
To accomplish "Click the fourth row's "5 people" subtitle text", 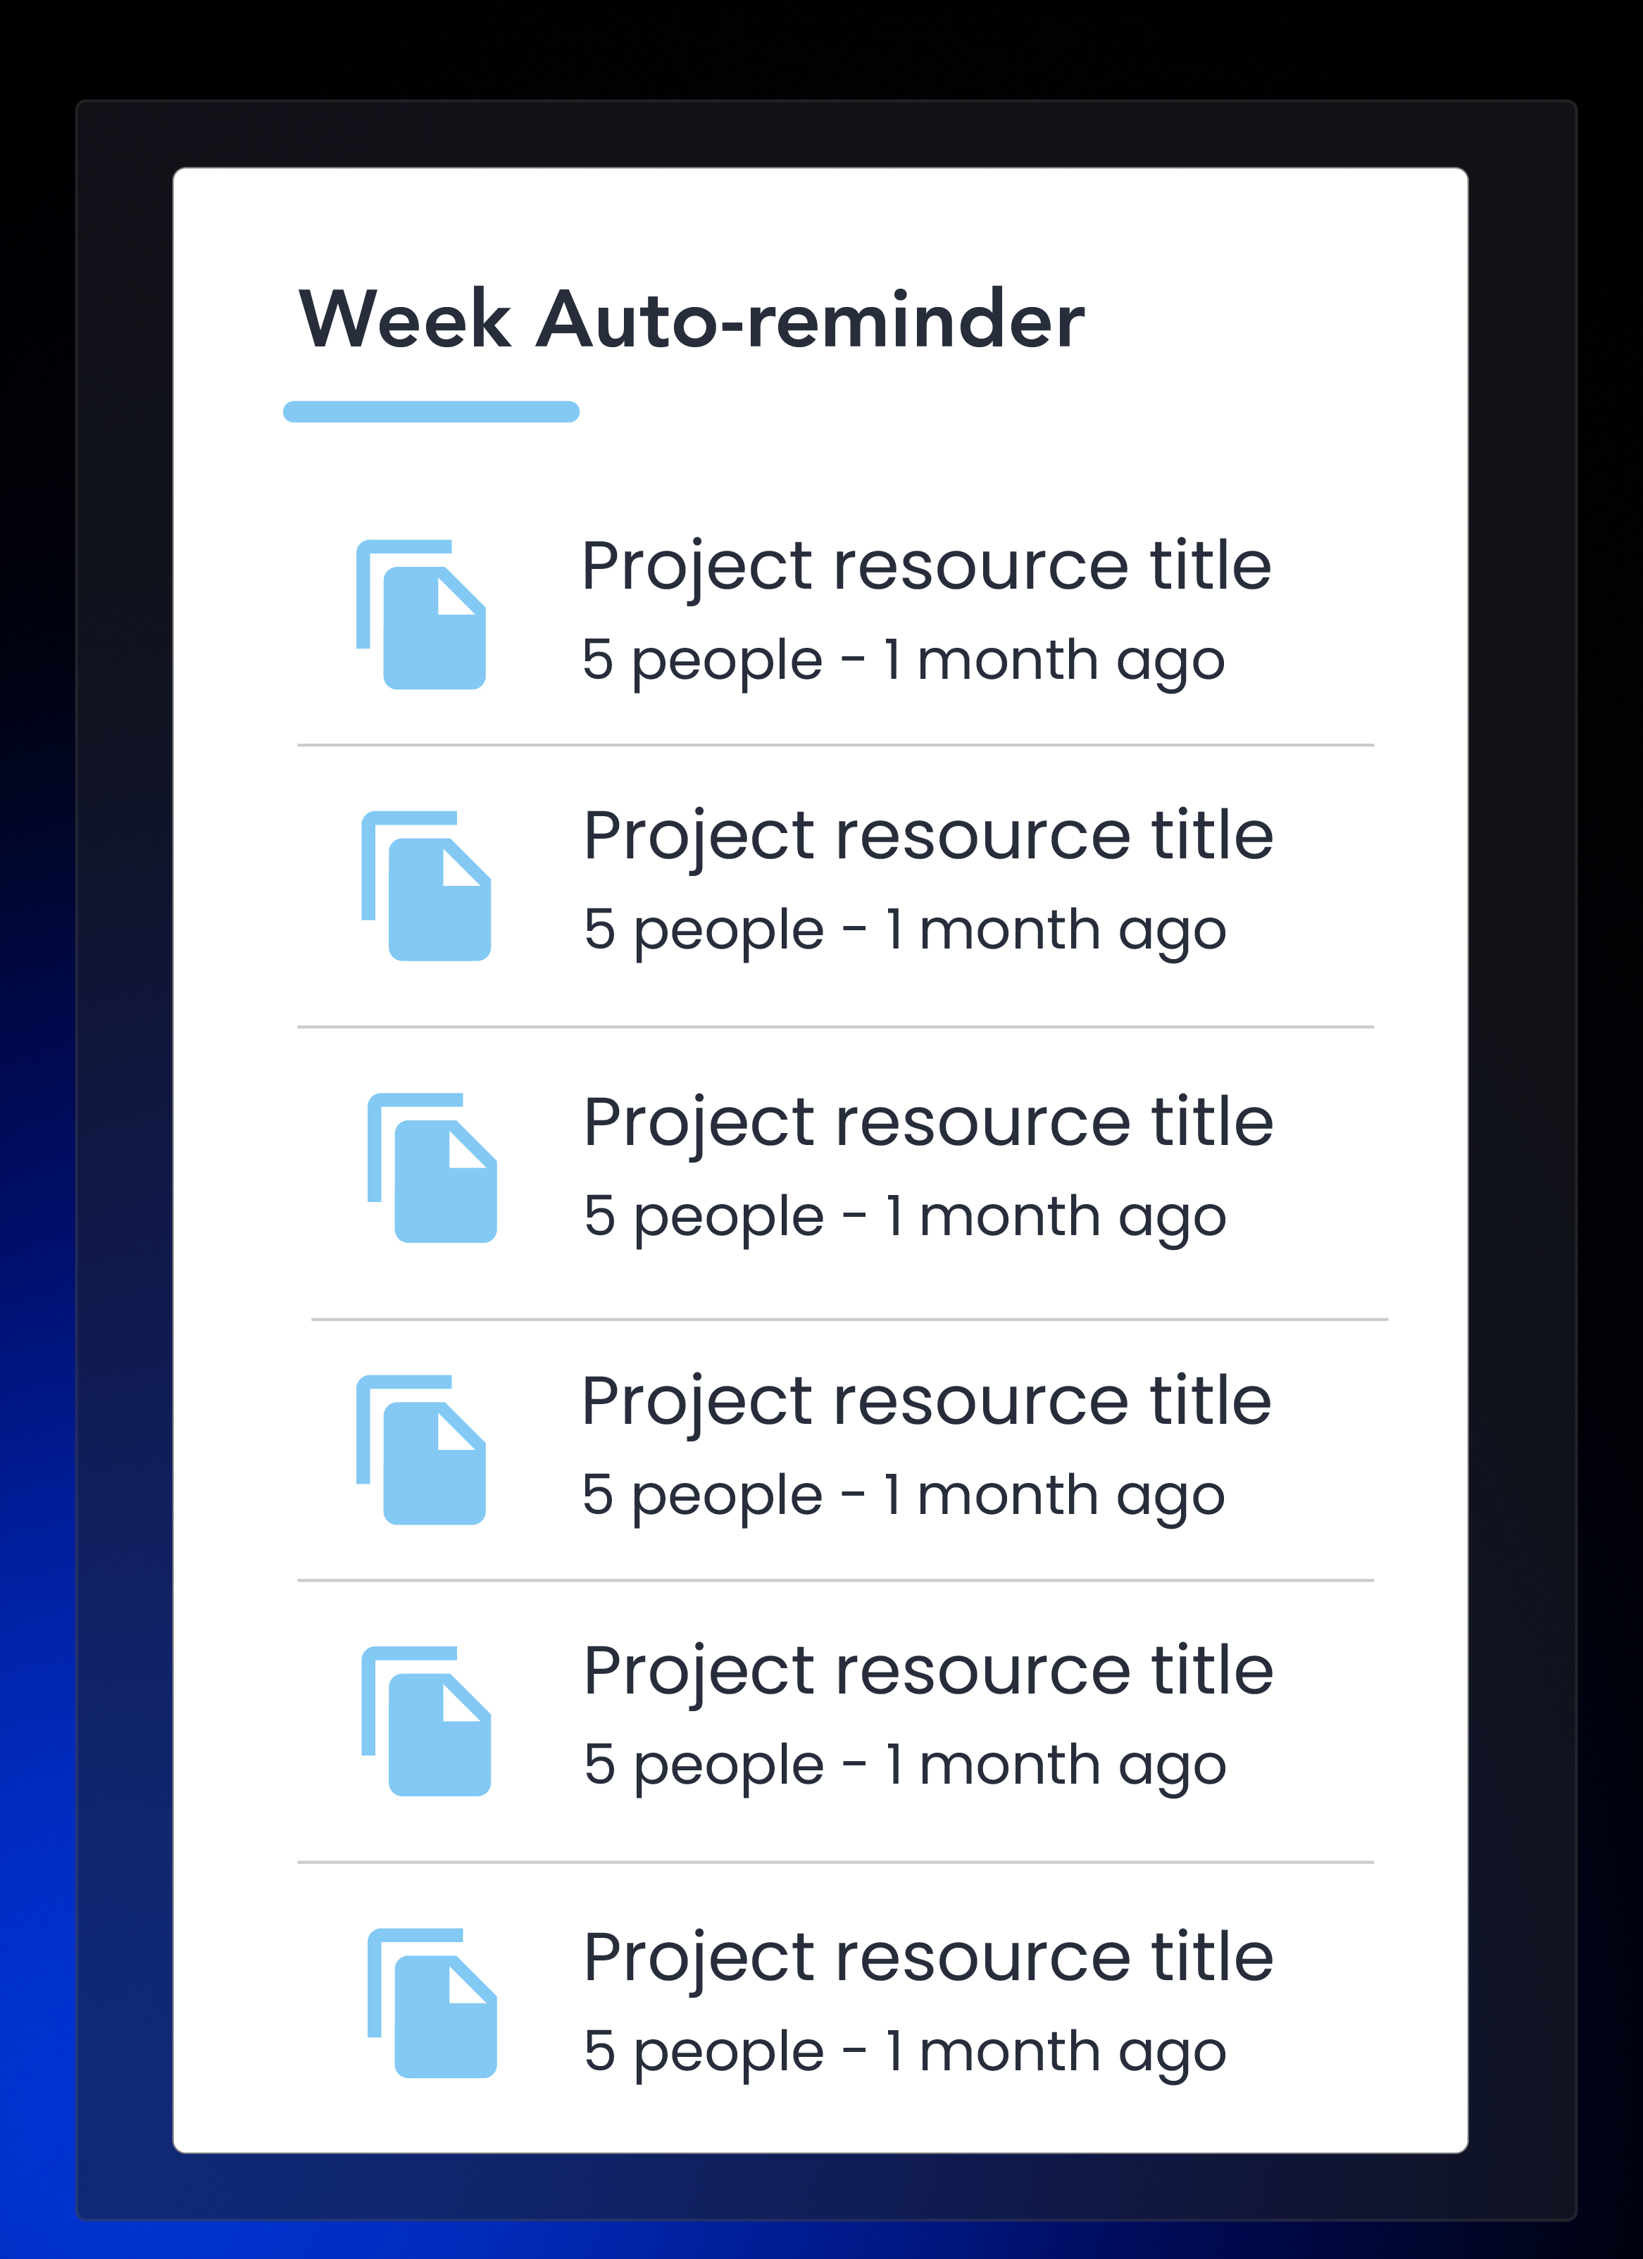I will [701, 1496].
